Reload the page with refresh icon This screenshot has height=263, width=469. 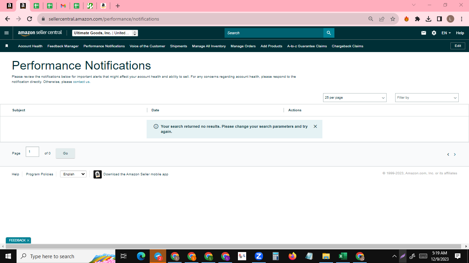pyautogui.click(x=30, y=19)
